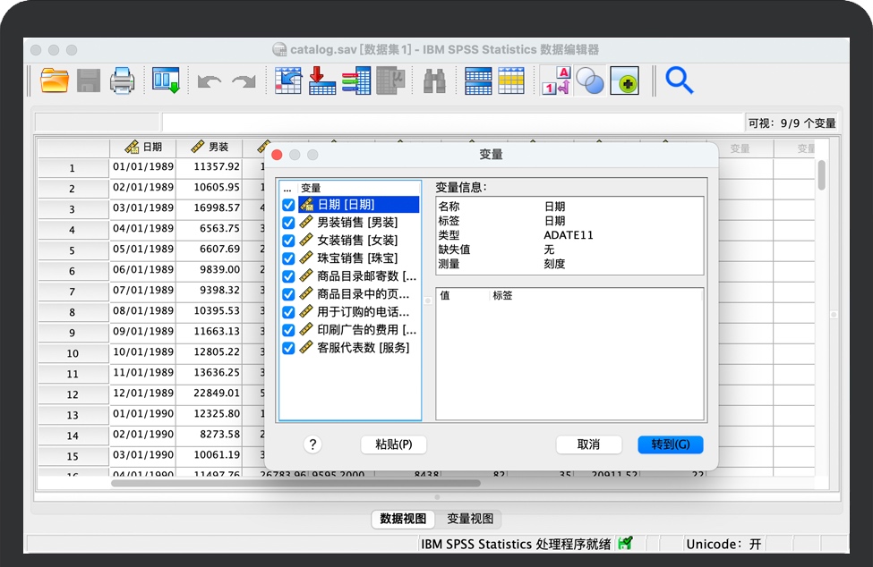Screen dimensions: 873x567
Task: Click the Go to variable icon
Action: click(321, 81)
